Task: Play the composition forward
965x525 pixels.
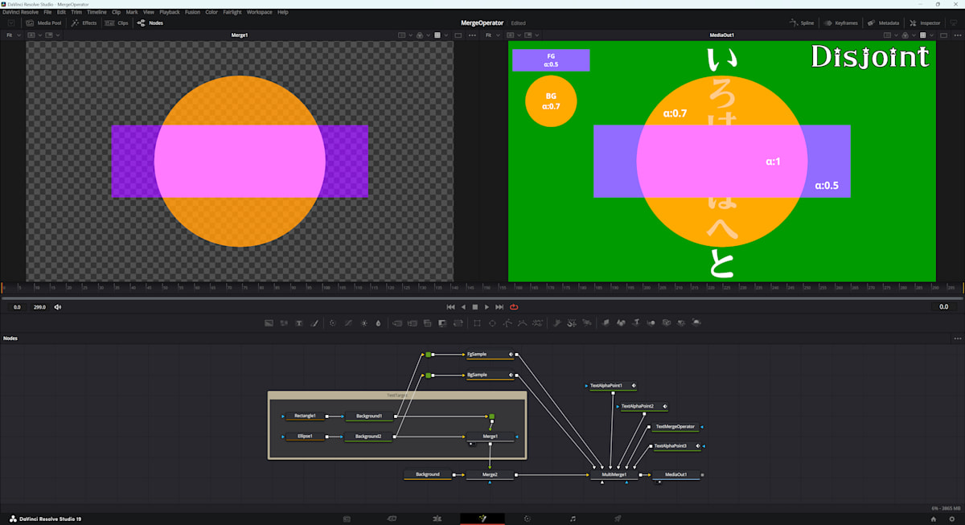Action: (487, 306)
